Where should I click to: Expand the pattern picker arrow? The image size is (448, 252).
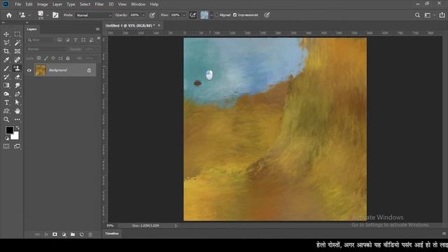(211, 15)
